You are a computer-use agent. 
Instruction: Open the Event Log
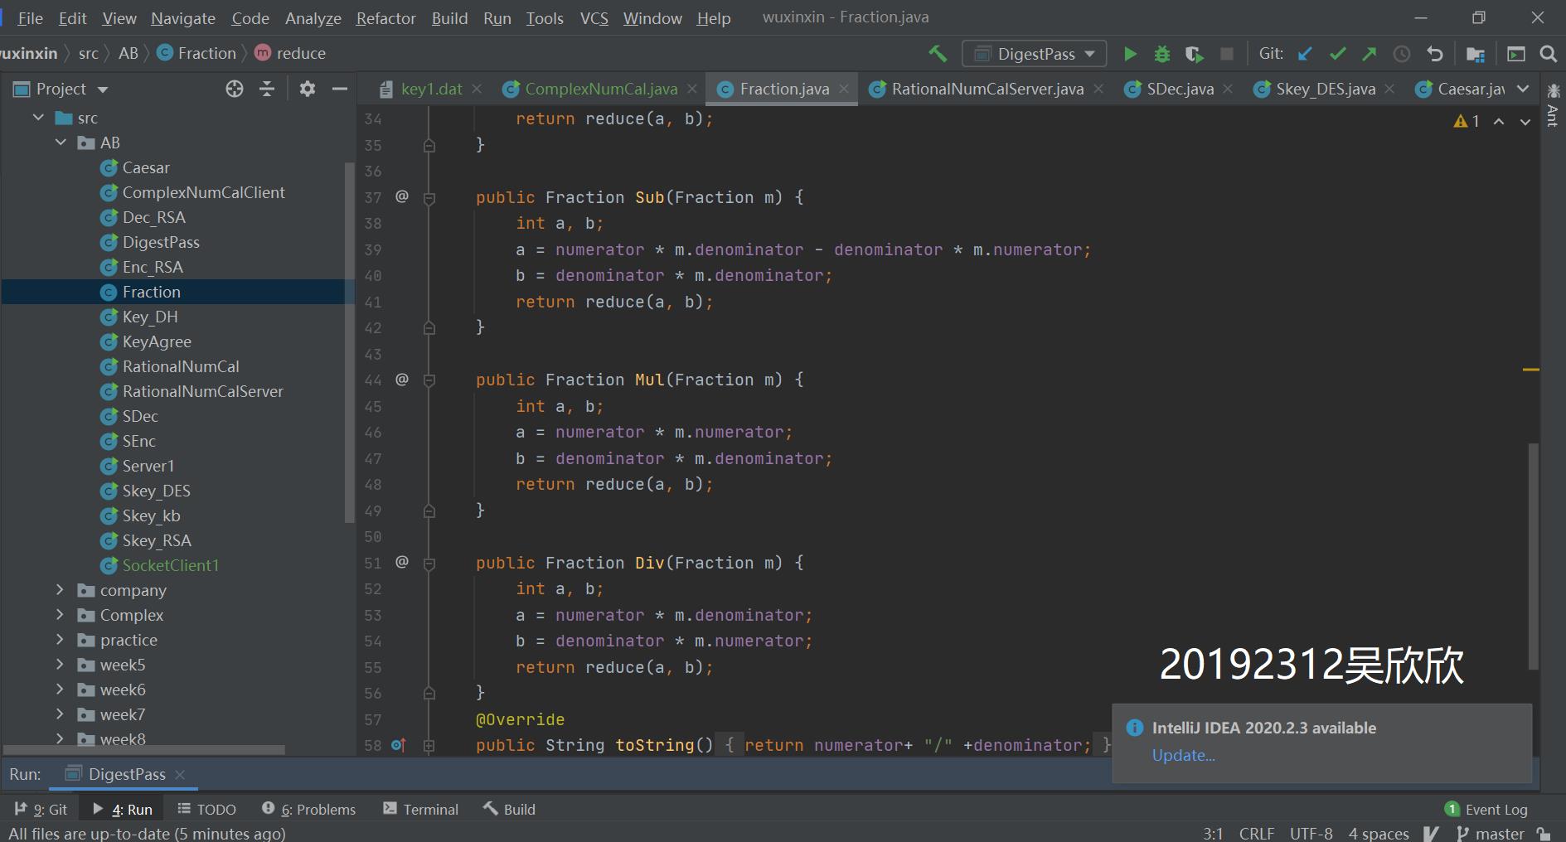[1486, 810]
